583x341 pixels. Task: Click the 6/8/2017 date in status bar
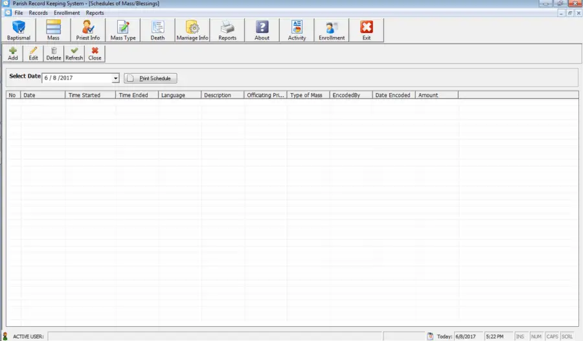468,336
